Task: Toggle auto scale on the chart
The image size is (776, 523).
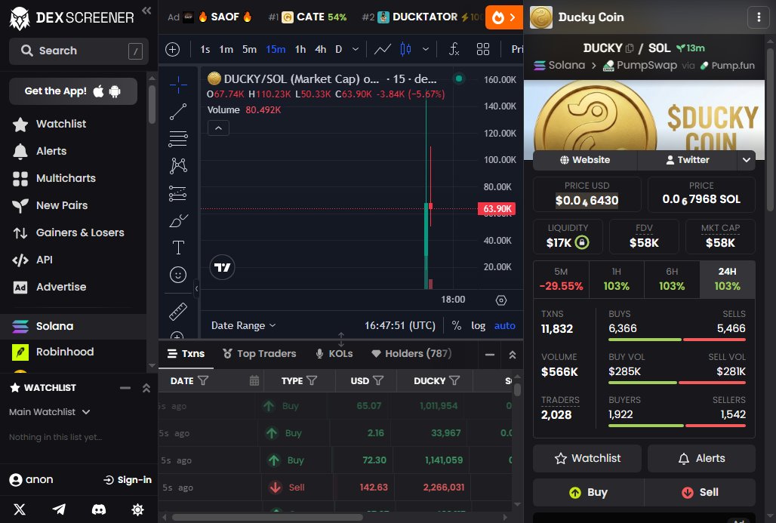Action: pyautogui.click(x=505, y=325)
